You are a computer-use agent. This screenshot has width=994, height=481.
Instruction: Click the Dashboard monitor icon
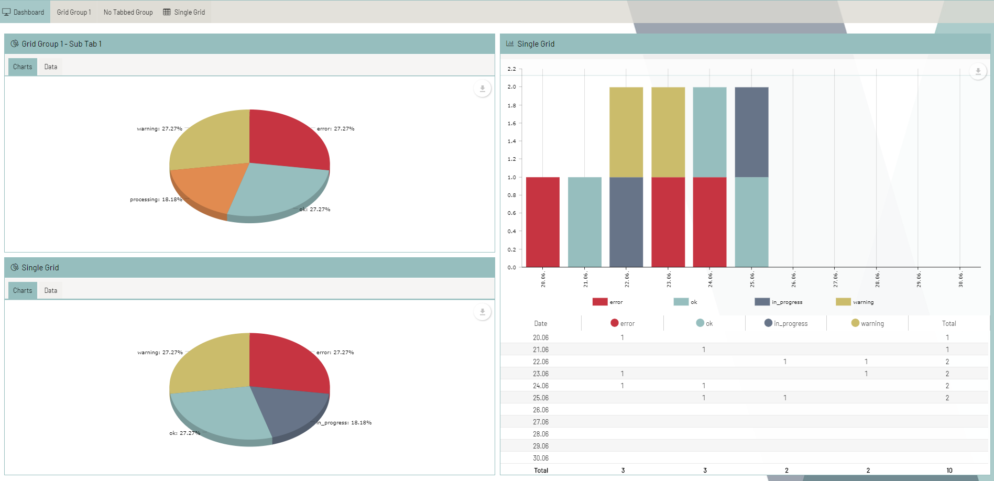click(x=6, y=12)
